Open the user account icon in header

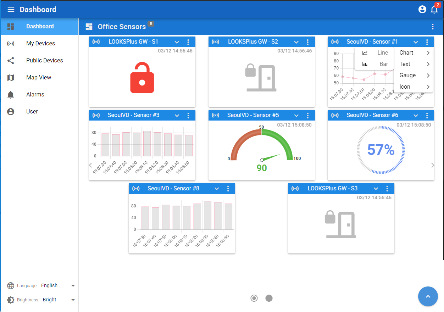[x=422, y=10]
